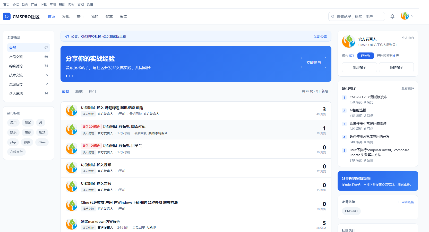Select 意见反馈 board category
Screen dimensions: 429x232
pyautogui.click(x=29, y=84)
